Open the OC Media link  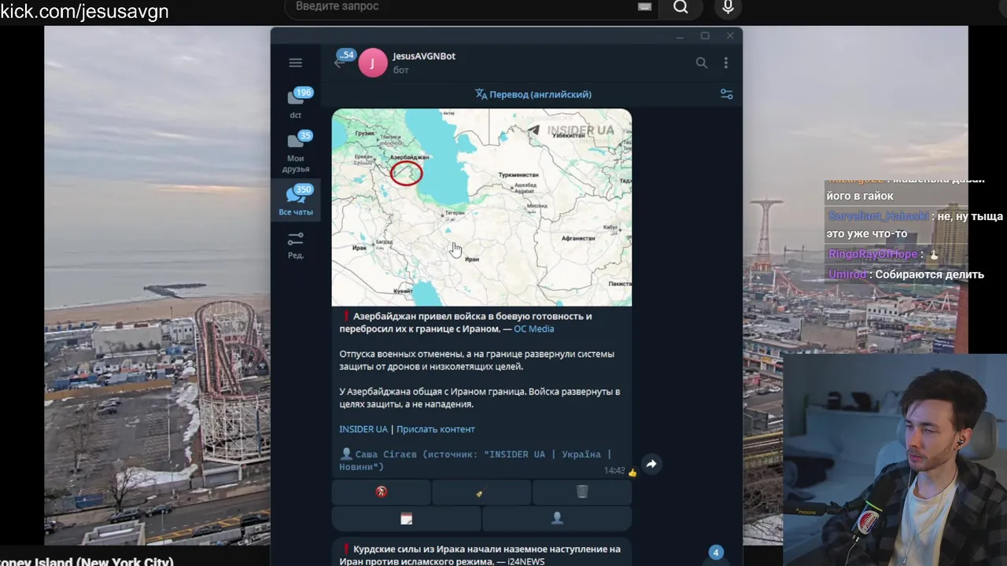[533, 329]
